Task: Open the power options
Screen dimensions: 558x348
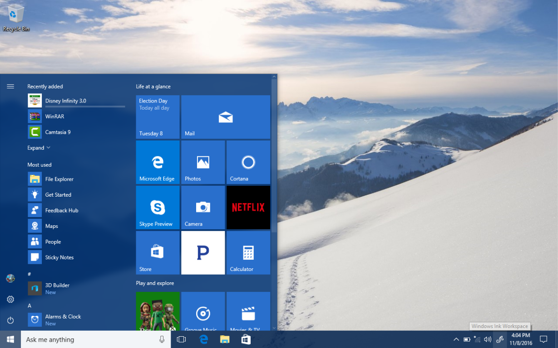Action: [x=10, y=320]
